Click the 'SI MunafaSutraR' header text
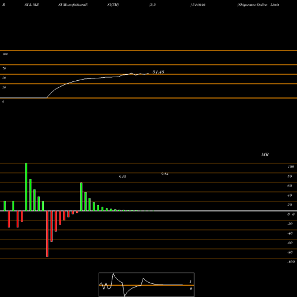The height and width of the screenshot is (297, 297). pos(73,5)
